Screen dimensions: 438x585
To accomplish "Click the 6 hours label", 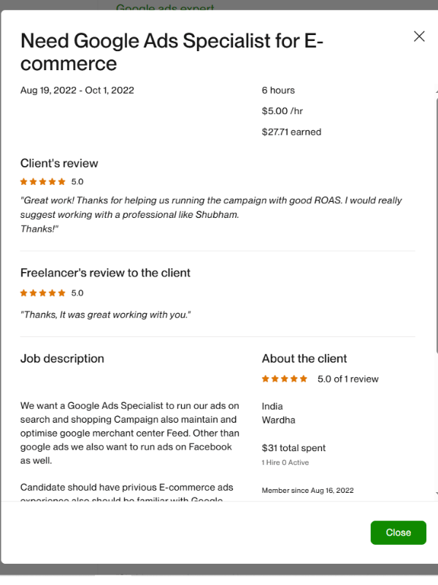I will 278,91.
